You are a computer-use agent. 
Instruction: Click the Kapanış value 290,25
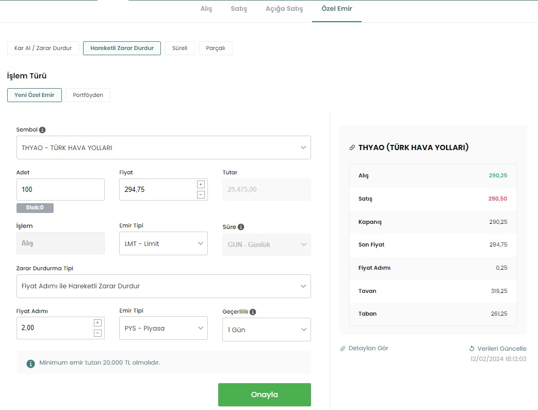point(498,222)
